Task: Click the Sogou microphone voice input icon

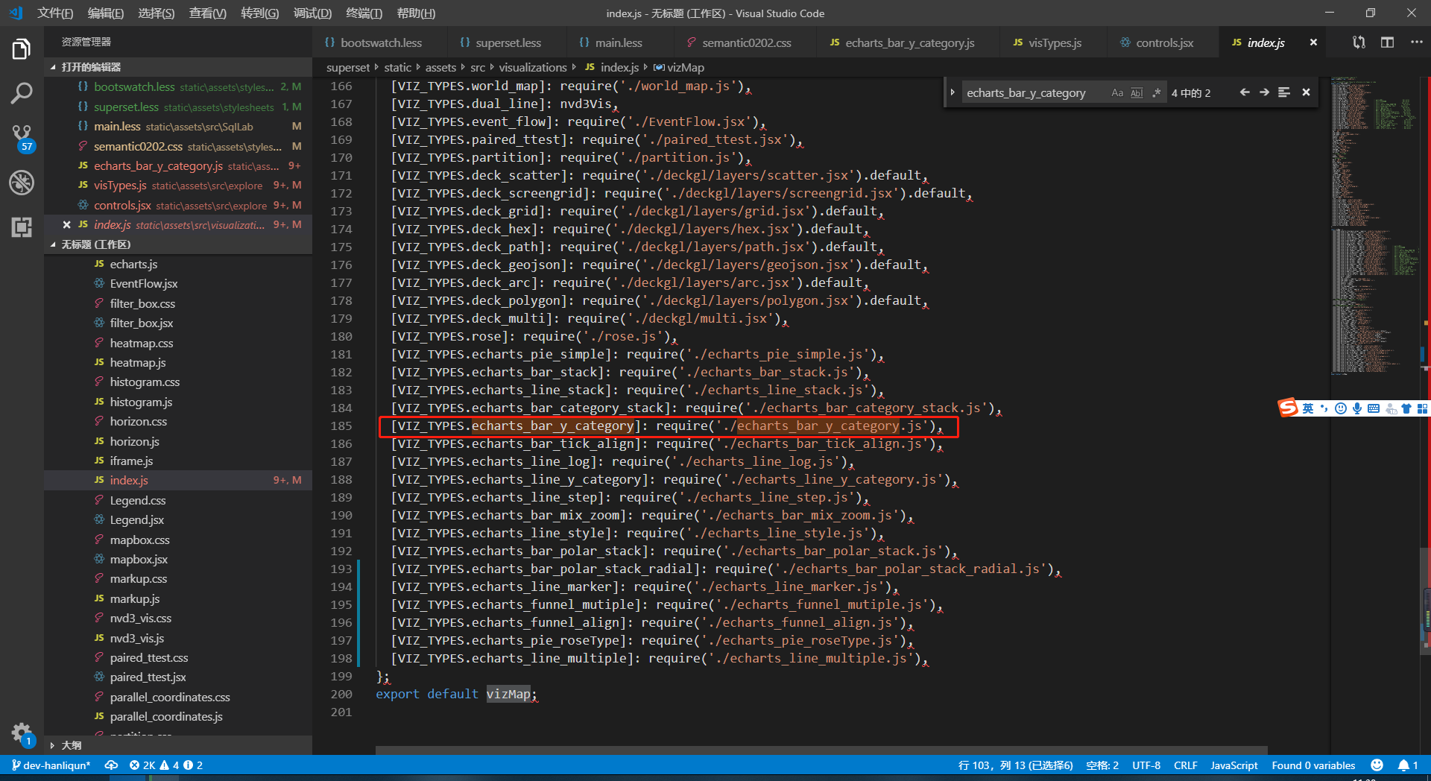Action: [x=1357, y=408]
